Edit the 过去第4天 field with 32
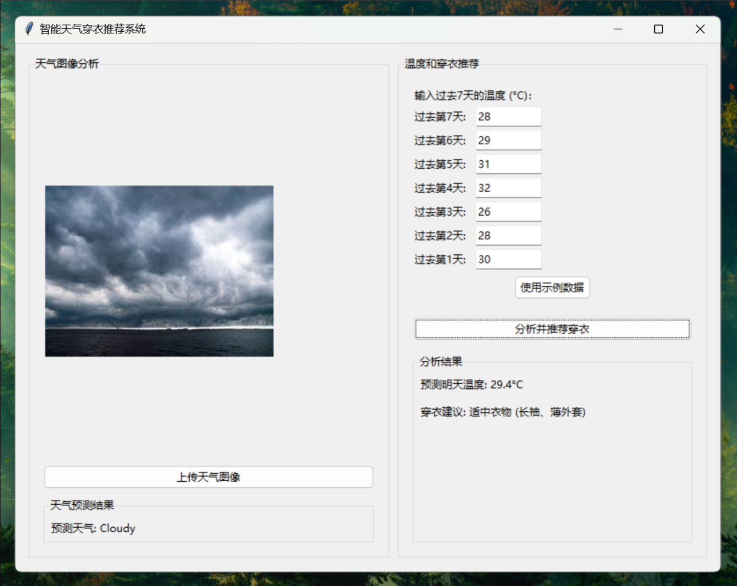 pyautogui.click(x=508, y=188)
